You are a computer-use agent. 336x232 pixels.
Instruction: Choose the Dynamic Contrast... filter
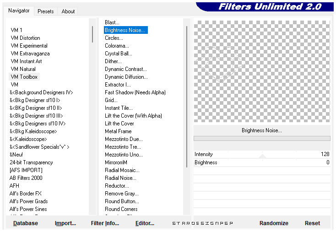[x=125, y=69]
